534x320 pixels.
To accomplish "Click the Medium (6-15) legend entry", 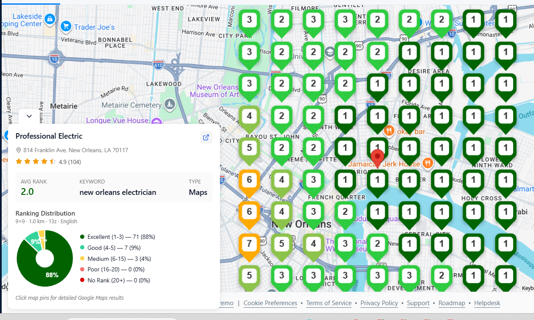I will 115,259.
